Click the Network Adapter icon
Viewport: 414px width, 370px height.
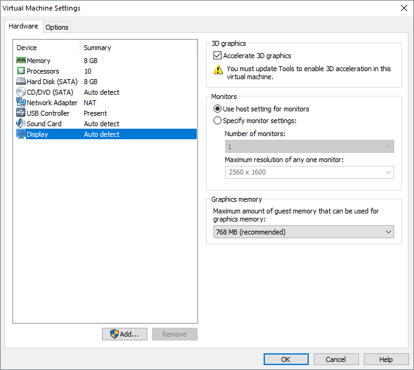pyautogui.click(x=20, y=103)
